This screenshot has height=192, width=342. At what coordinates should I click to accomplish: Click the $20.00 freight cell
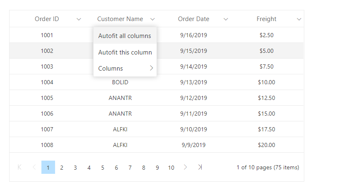point(266,145)
